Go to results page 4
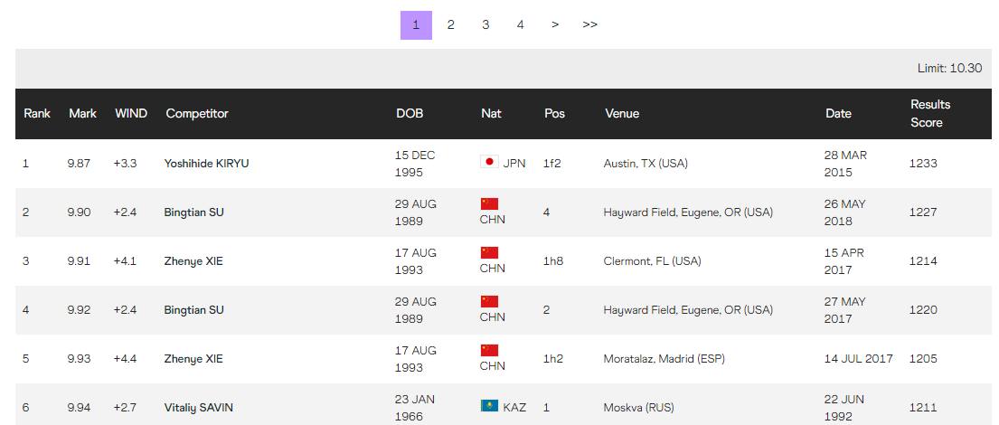 (x=521, y=24)
